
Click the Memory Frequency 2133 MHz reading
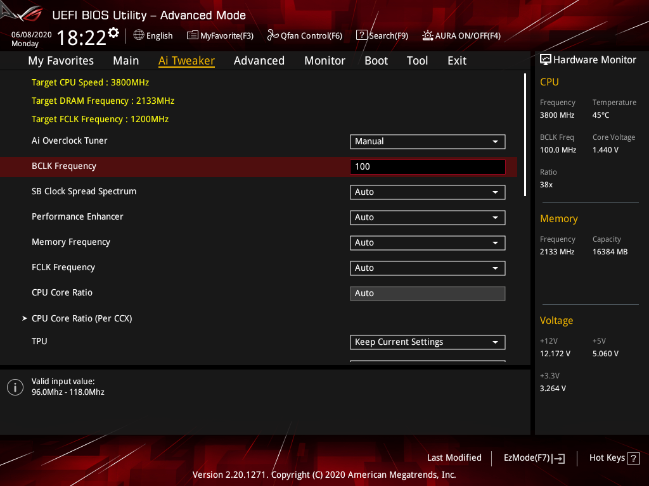(x=556, y=252)
